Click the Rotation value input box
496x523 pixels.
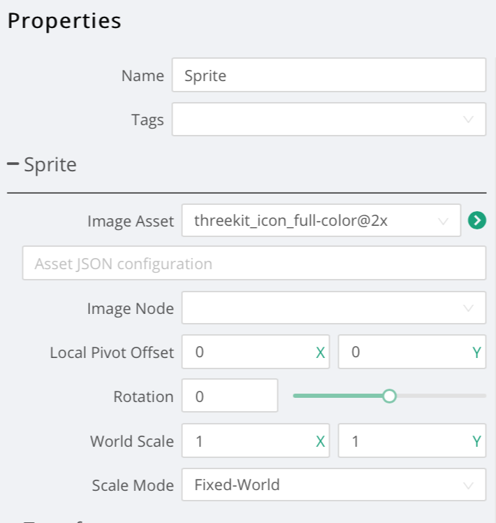click(229, 396)
